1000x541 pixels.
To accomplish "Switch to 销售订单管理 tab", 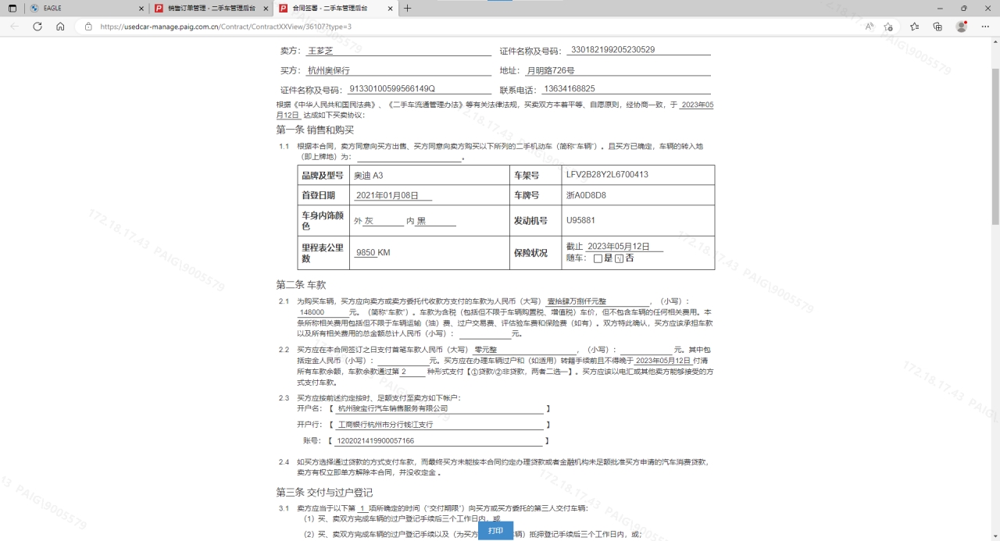I will click(x=211, y=9).
